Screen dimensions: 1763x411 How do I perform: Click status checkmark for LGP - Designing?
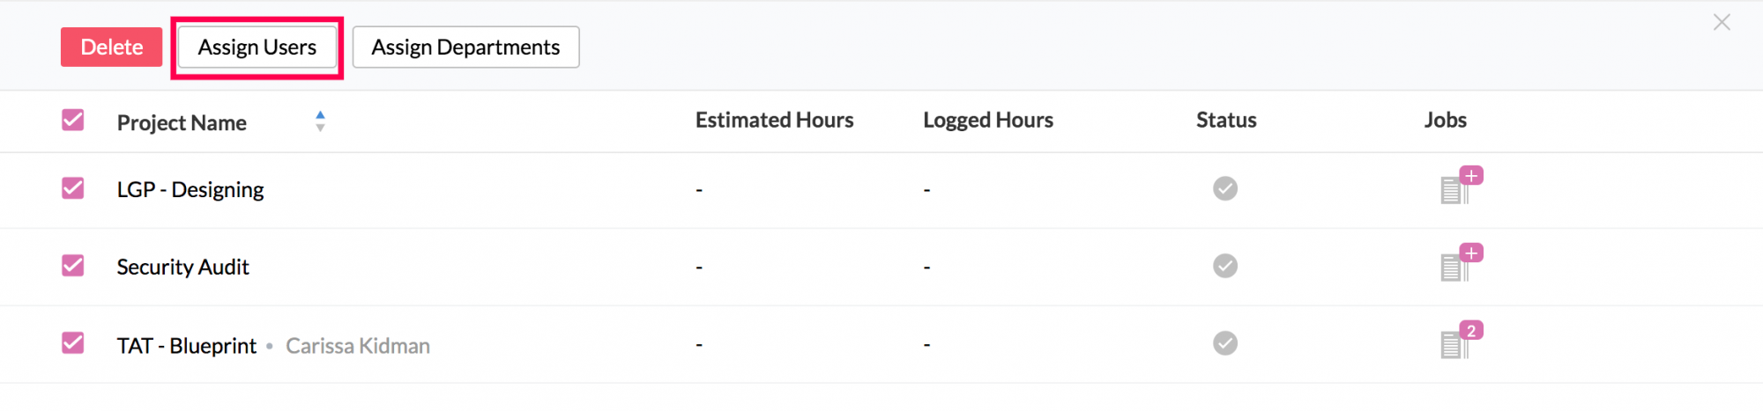(1225, 188)
